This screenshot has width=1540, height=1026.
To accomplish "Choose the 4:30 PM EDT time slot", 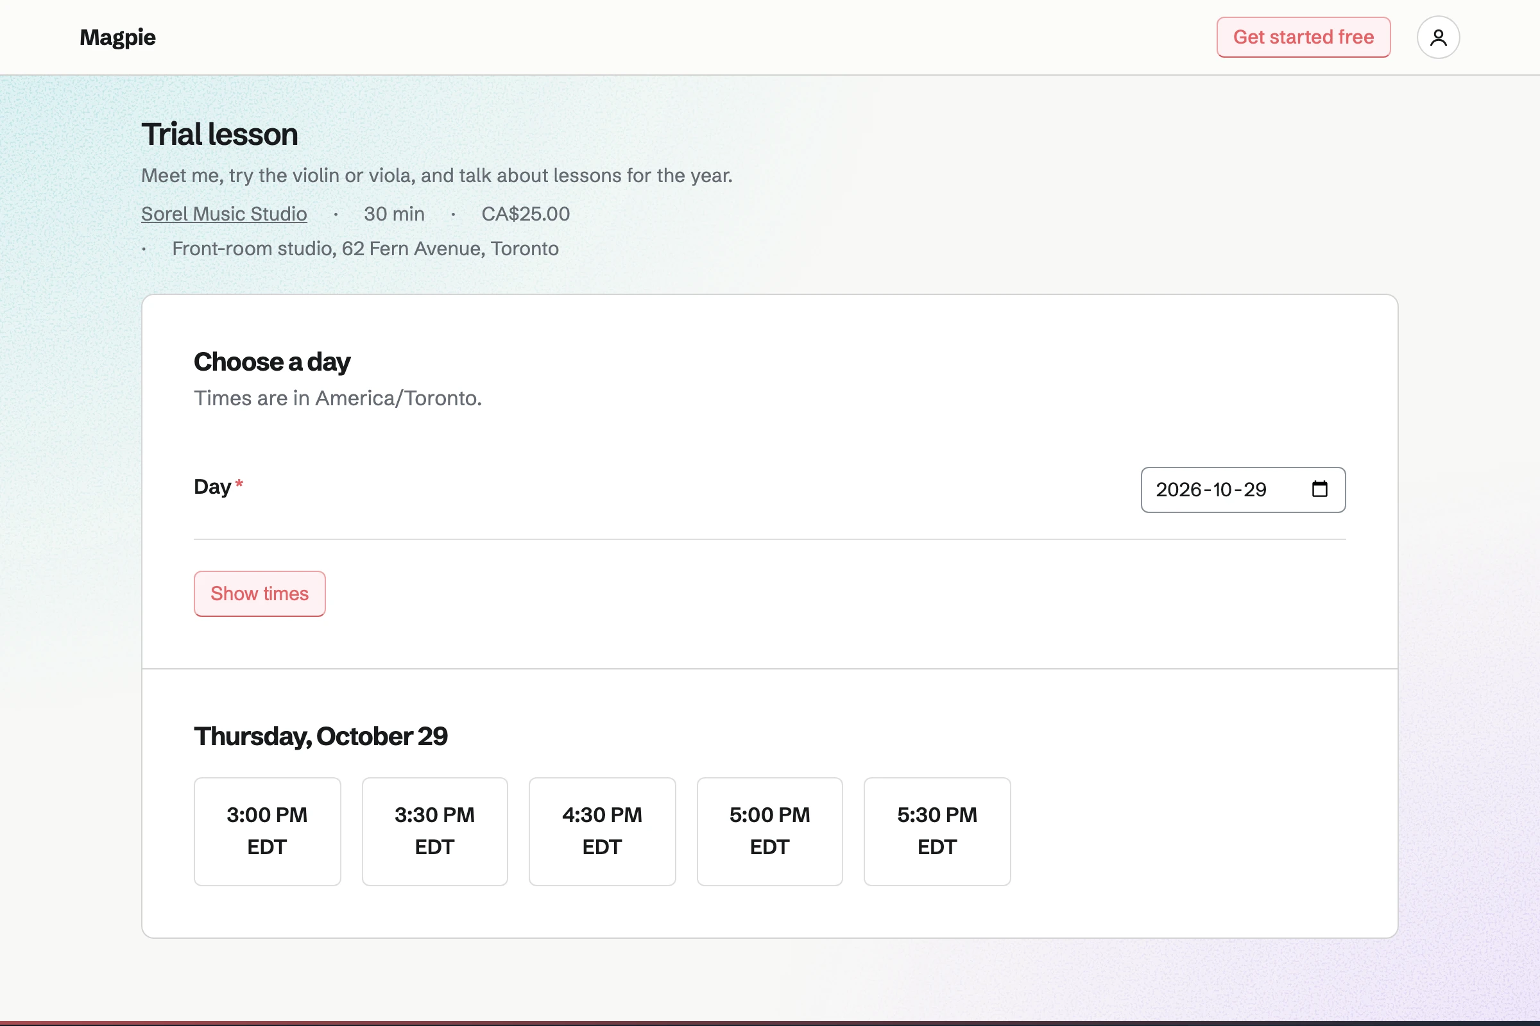I will coord(603,831).
